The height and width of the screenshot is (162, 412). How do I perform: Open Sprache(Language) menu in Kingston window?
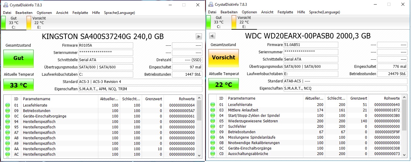[120, 13]
